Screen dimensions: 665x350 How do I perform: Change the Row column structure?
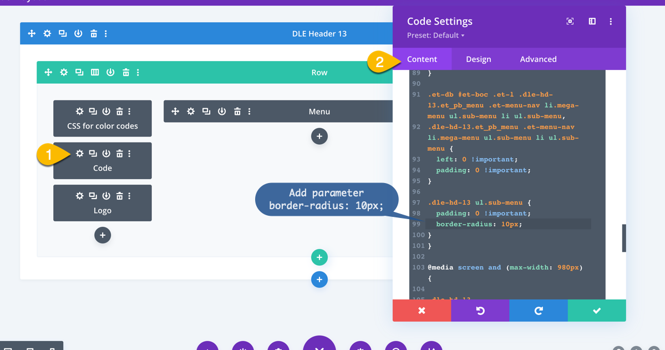tap(95, 73)
